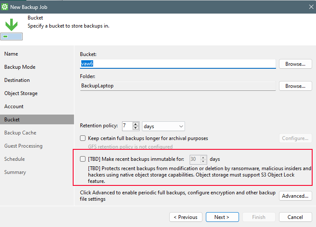The height and width of the screenshot is (227, 316).
Task: Jump to the Account step
Action: (x=14, y=106)
